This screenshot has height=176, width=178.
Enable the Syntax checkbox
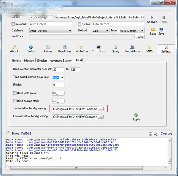(x=80, y=24)
